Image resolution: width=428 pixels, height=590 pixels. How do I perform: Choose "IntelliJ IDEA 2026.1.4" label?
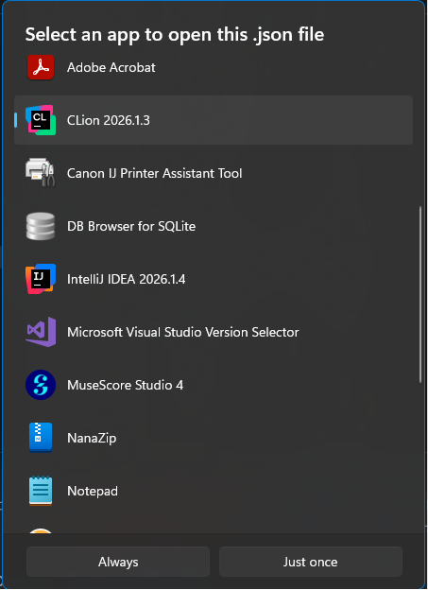[126, 279]
